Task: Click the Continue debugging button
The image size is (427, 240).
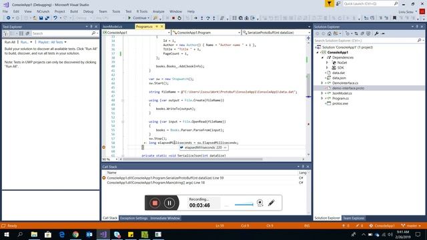Action: 139,18
